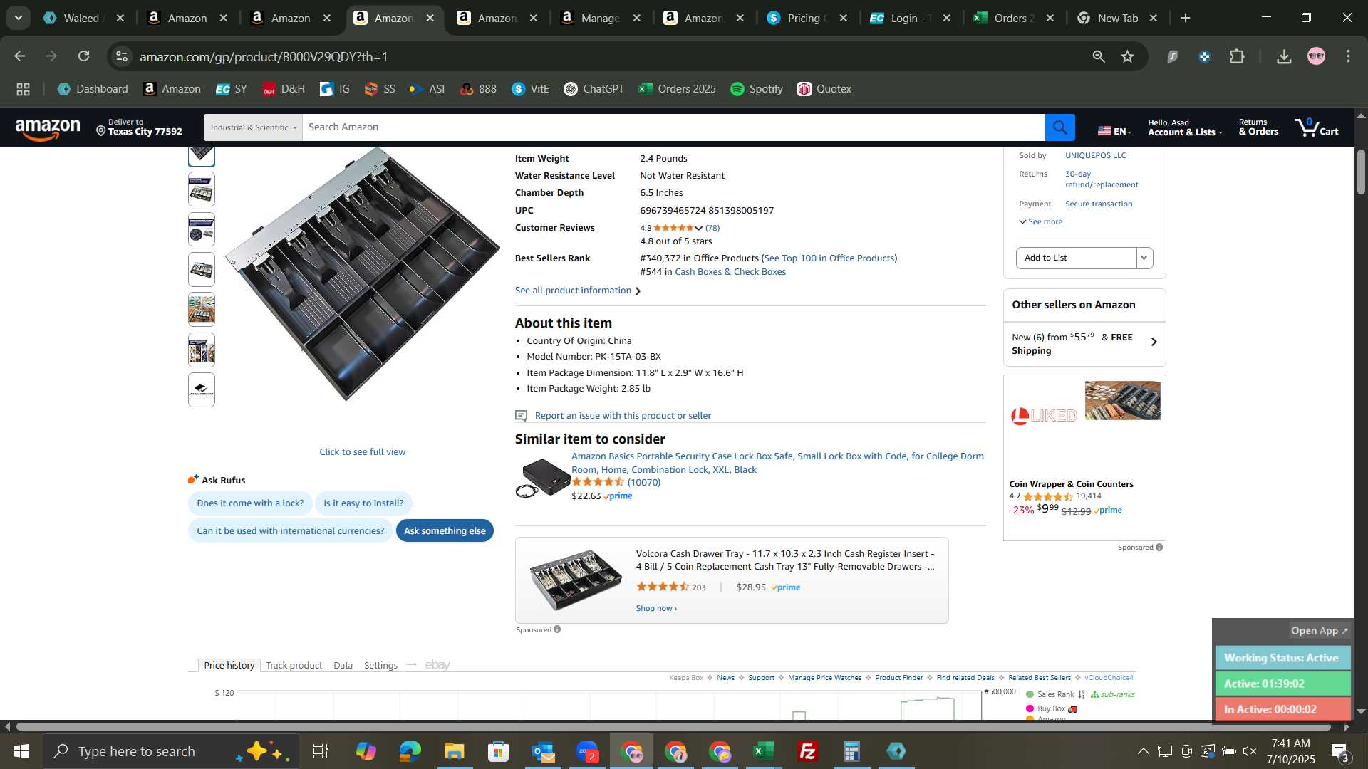Open the bookmarks apps grid icon

pyautogui.click(x=23, y=89)
